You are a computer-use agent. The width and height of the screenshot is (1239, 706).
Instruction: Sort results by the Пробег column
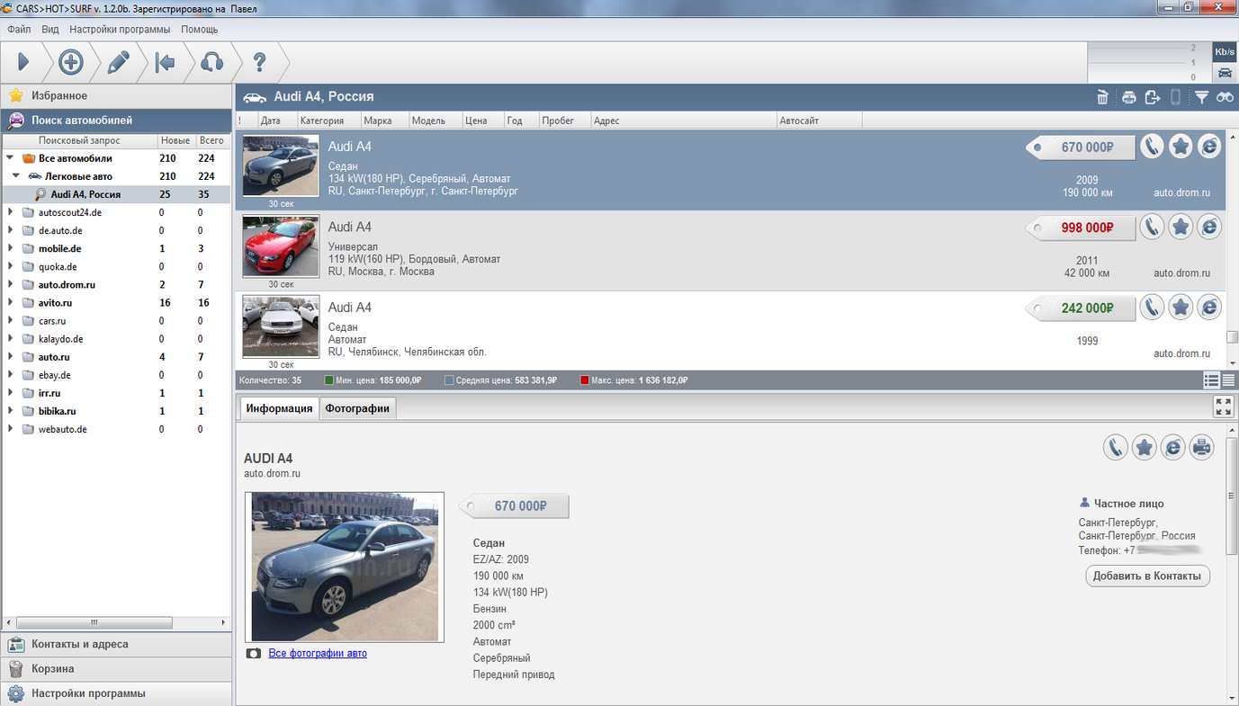(x=564, y=120)
